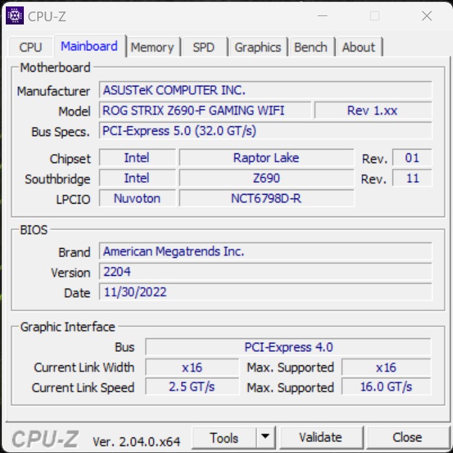
Task: Minimize the CPU-Z window
Action: click(323, 16)
